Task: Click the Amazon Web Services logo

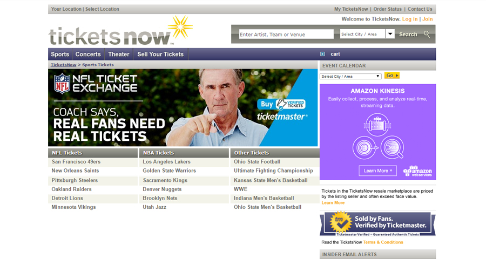Action: point(417,171)
